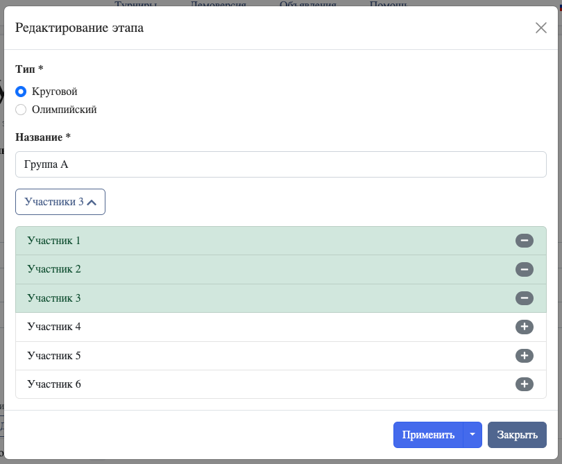562x464 pixels.
Task: Exclude Участник 3 using the minus icon
Action: click(524, 298)
